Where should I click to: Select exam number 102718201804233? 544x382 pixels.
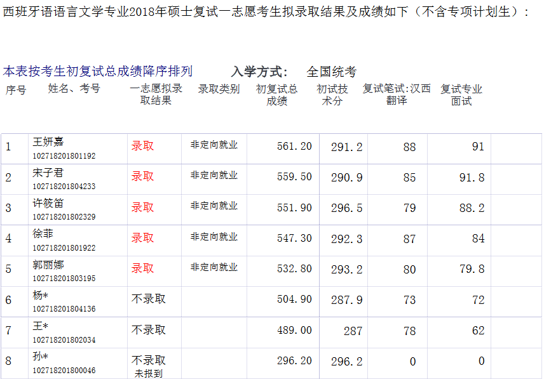click(x=64, y=187)
